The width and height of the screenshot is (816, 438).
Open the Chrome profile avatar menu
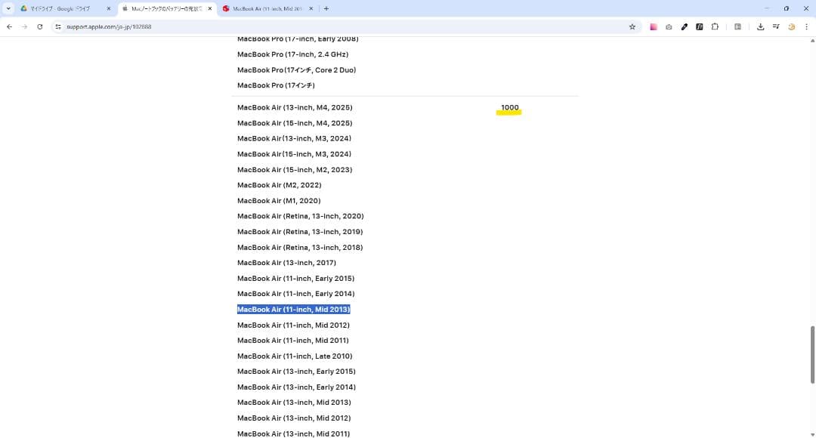[x=791, y=26]
